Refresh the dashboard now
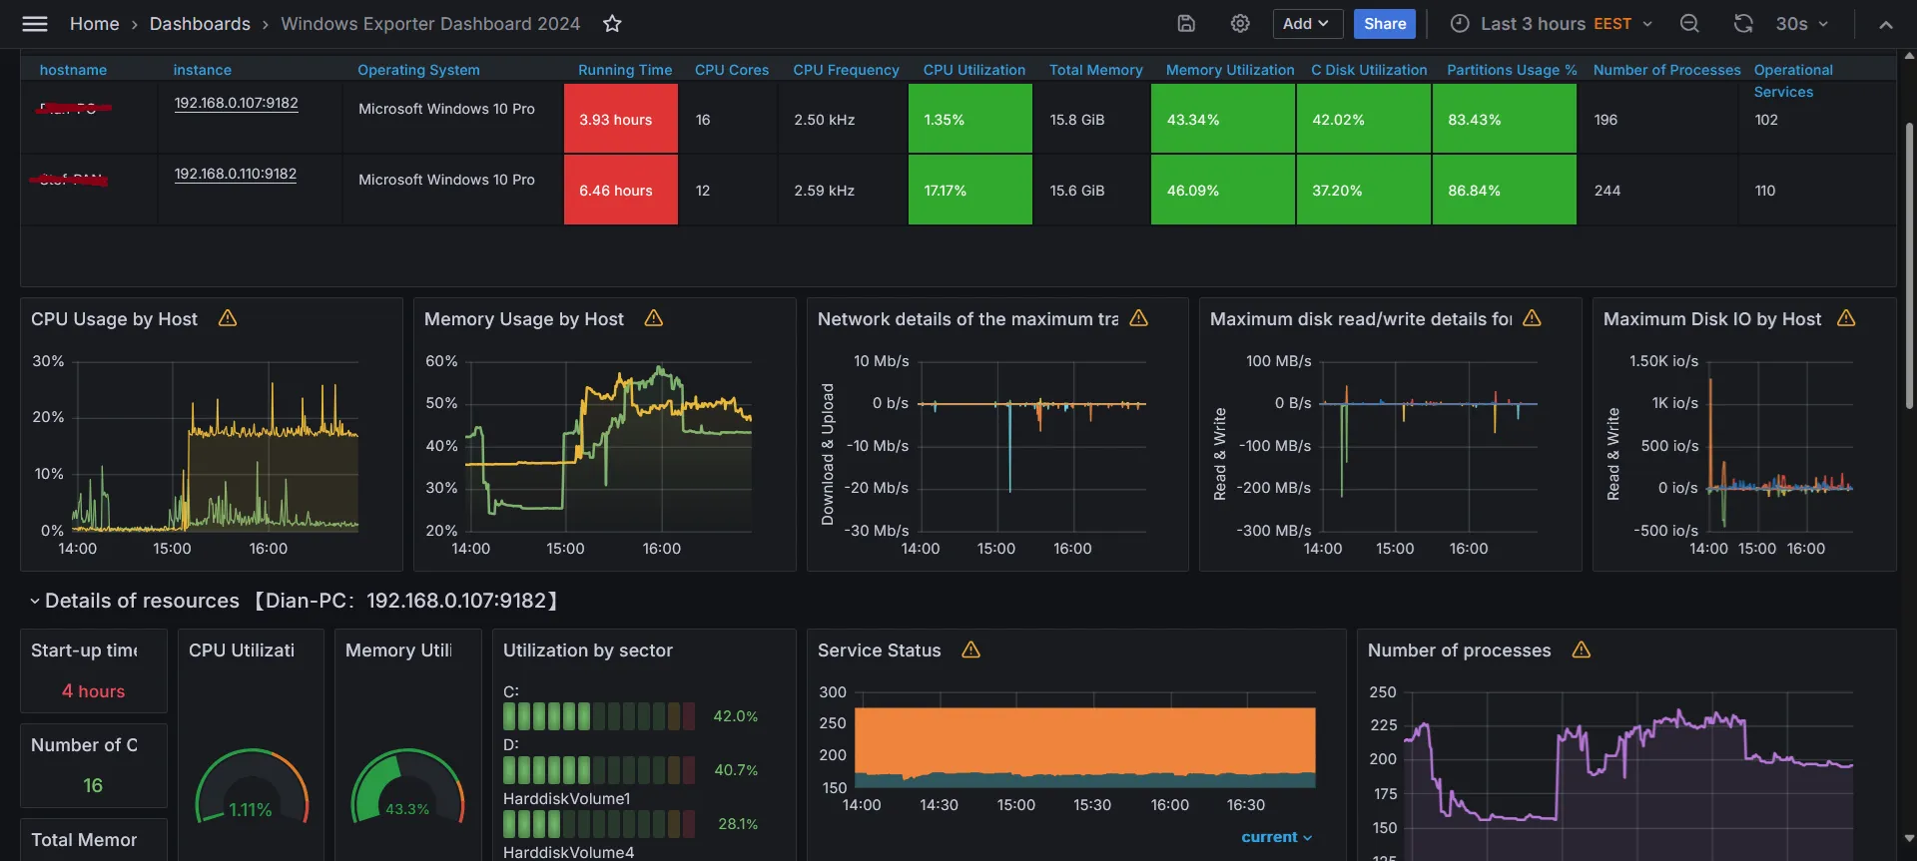 pos(1743,24)
